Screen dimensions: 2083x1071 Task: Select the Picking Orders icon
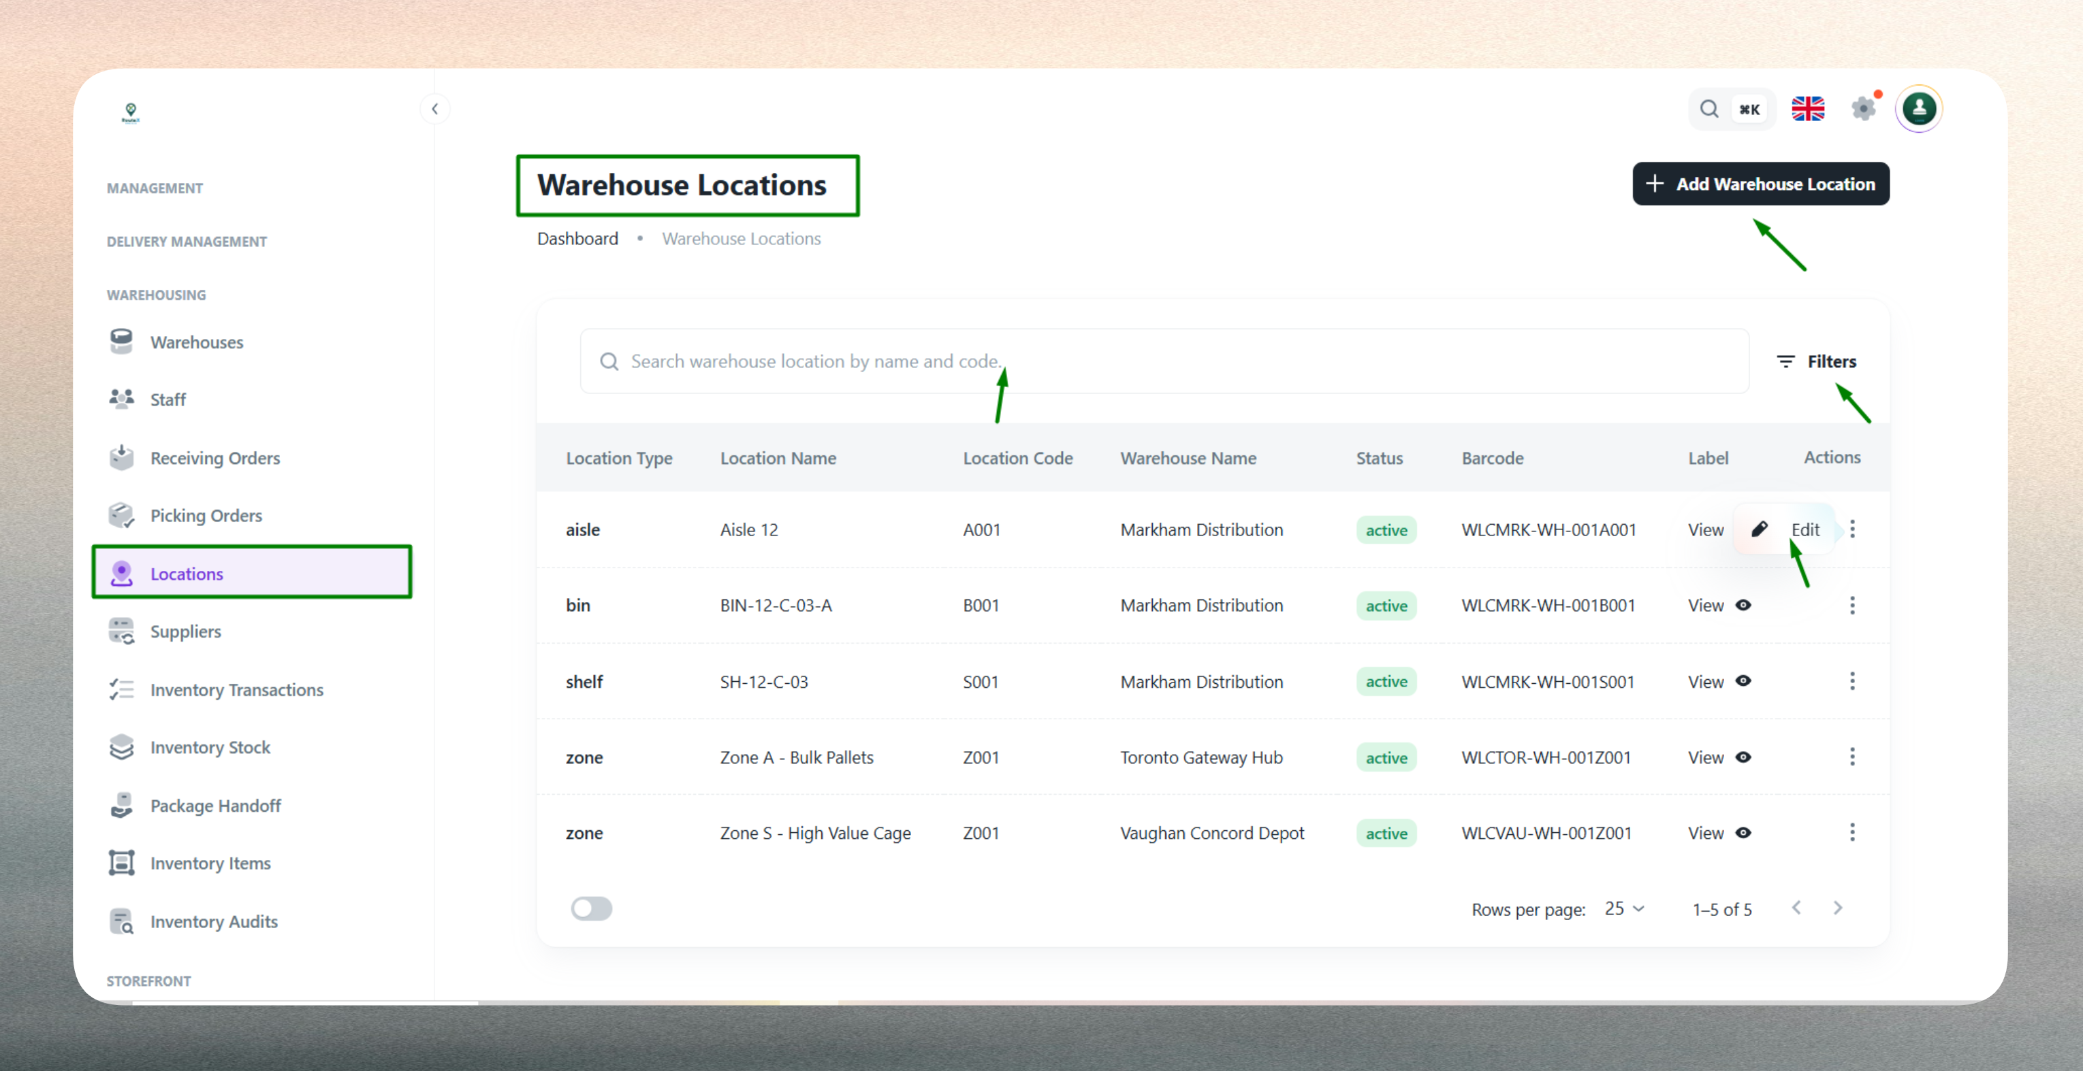tap(121, 515)
